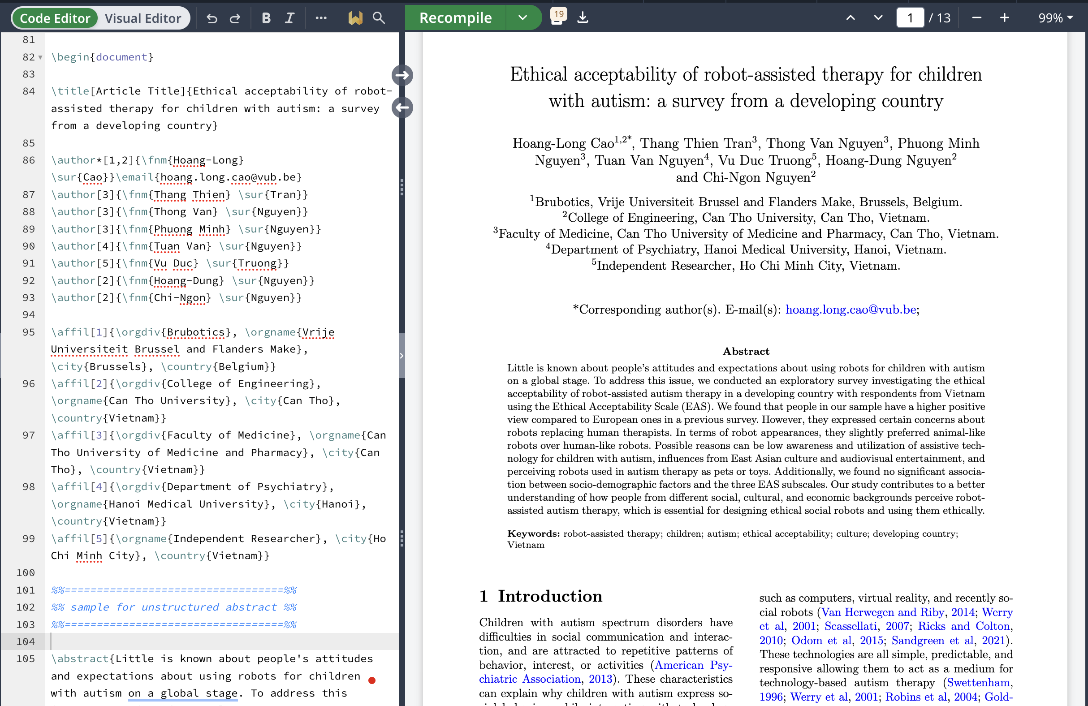Go to previous PDF page

pyautogui.click(x=851, y=18)
